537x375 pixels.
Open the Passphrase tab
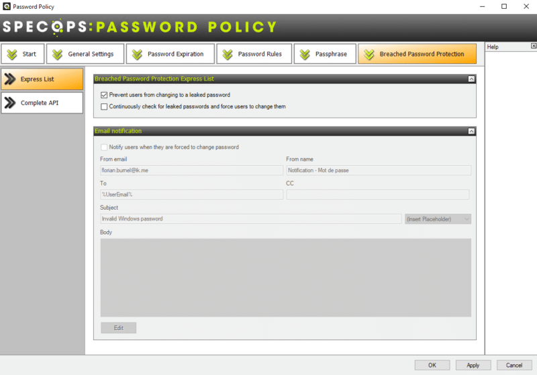click(x=325, y=54)
